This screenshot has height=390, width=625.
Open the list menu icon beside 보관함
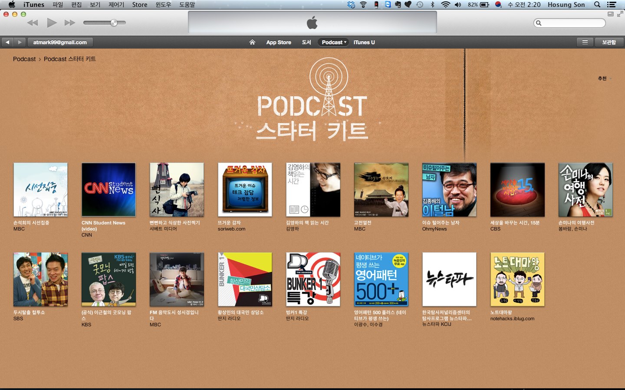pyautogui.click(x=585, y=42)
